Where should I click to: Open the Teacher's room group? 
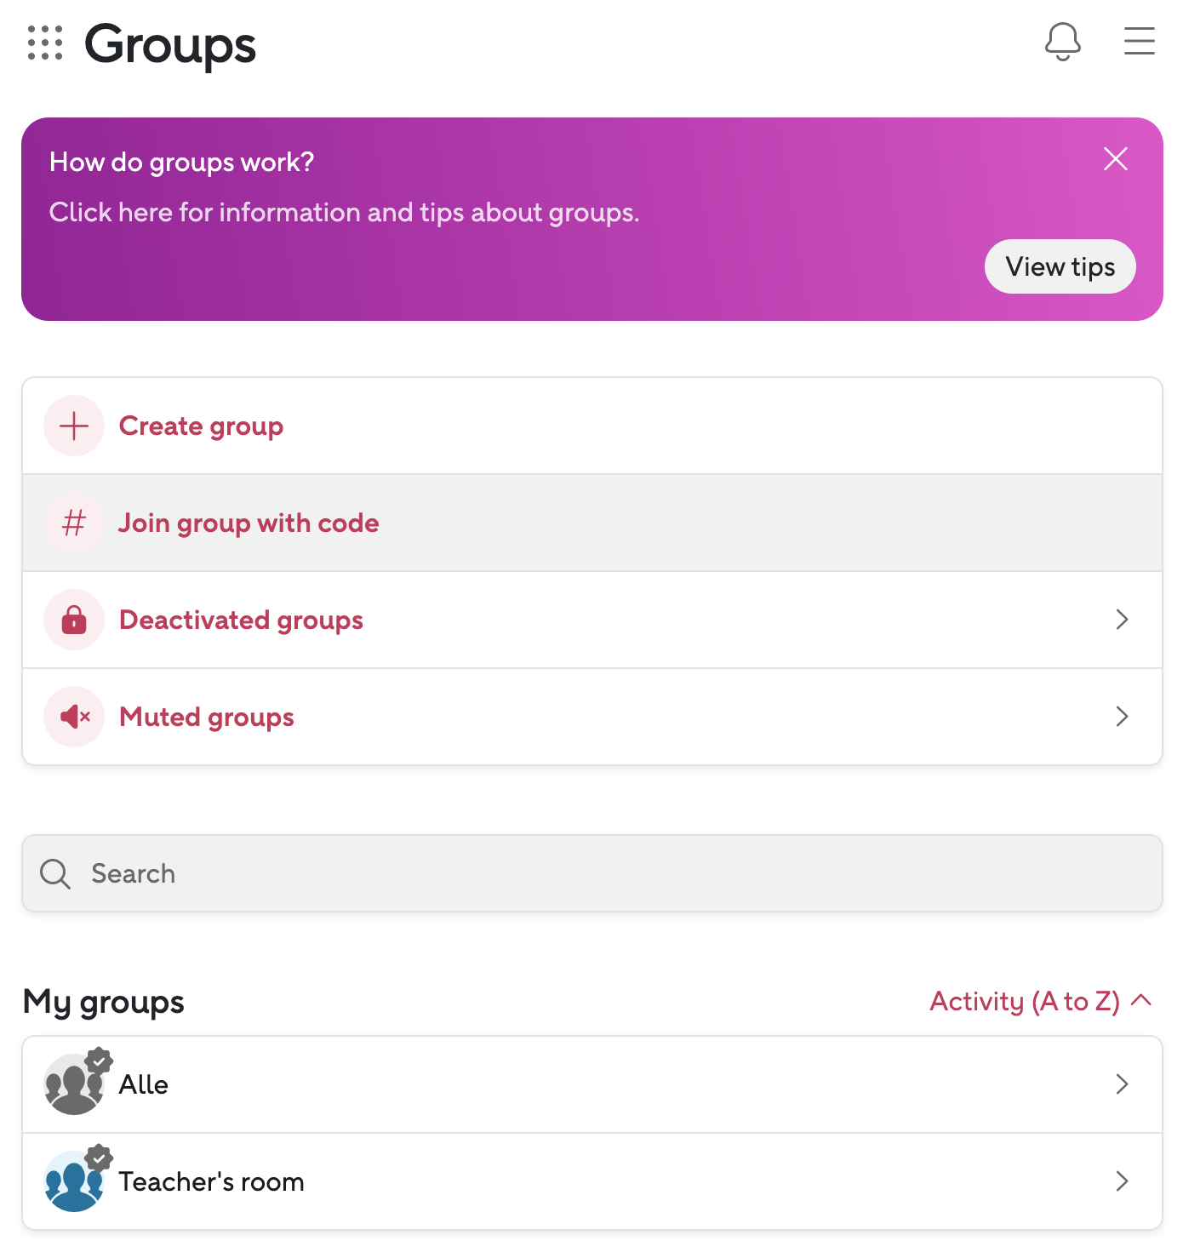pyautogui.click(x=211, y=1181)
